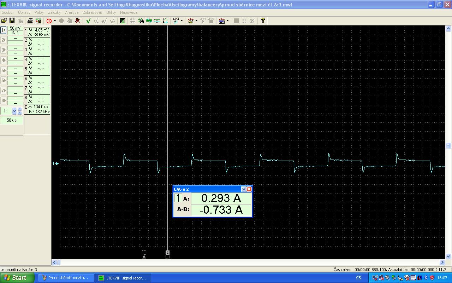
Task: Click the black and green contrast icon
Action: pyautogui.click(x=123, y=21)
